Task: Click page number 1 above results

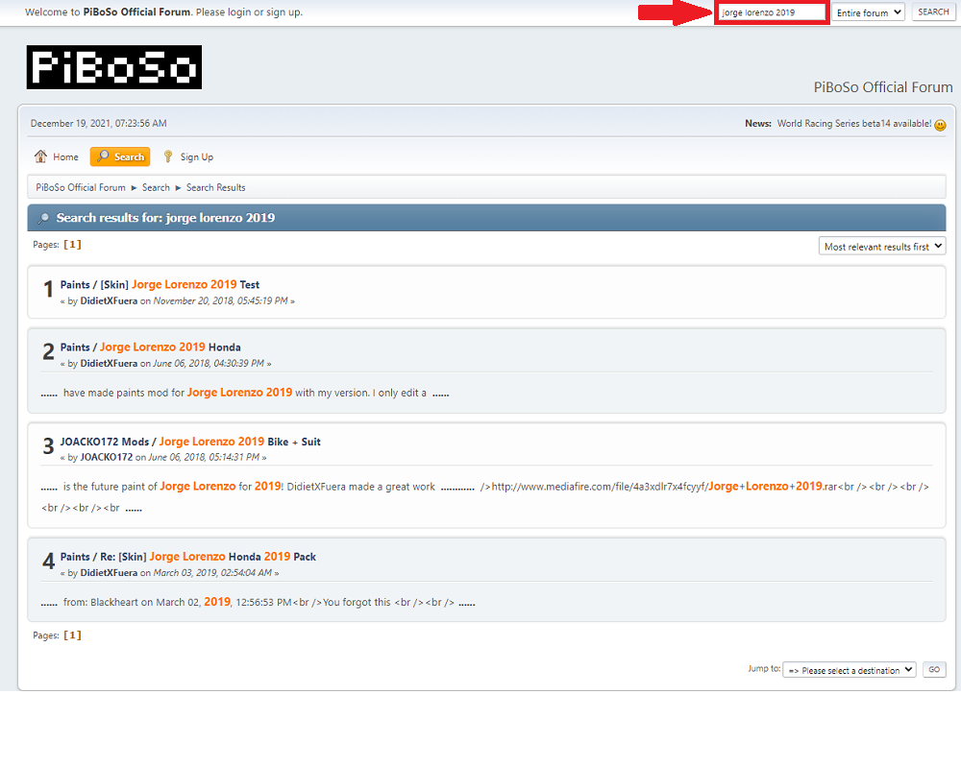Action: (72, 245)
